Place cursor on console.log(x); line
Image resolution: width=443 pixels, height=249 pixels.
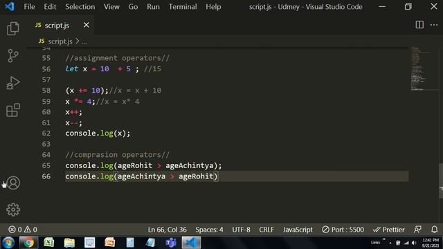pos(98,133)
